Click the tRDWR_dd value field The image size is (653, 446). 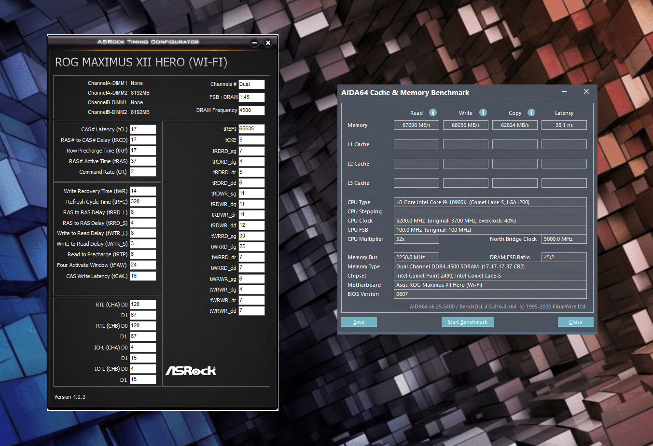251,225
